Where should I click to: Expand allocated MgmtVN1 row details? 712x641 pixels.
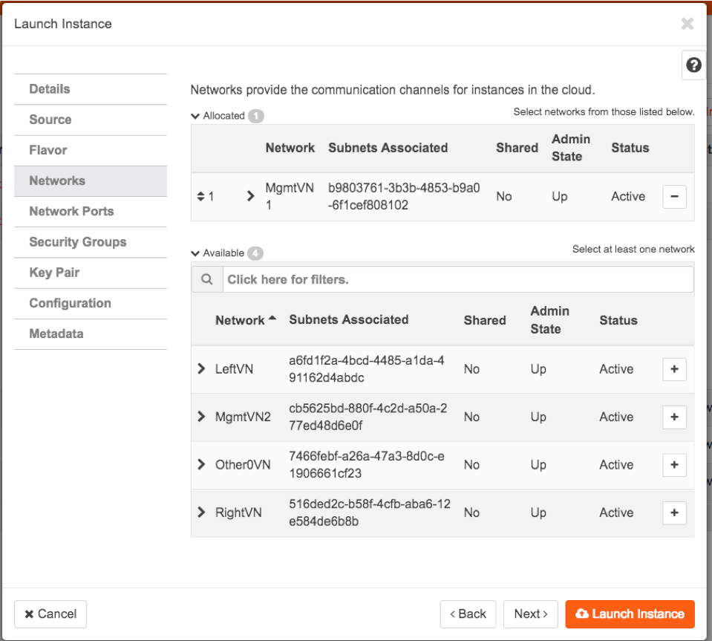pos(251,197)
